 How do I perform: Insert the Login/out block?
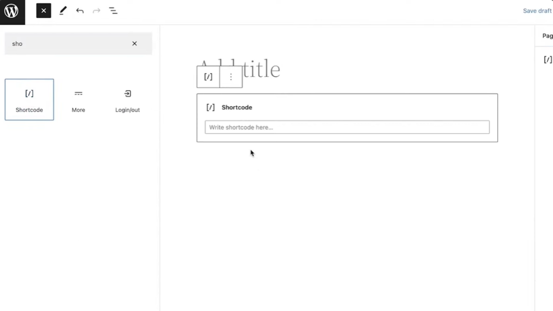[x=127, y=99]
